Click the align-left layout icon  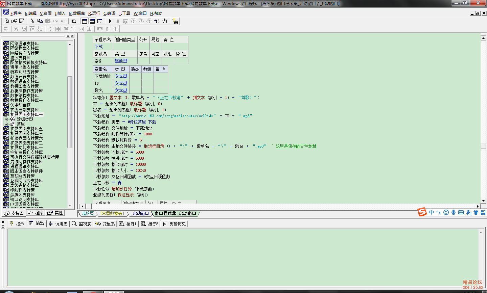(16, 29)
